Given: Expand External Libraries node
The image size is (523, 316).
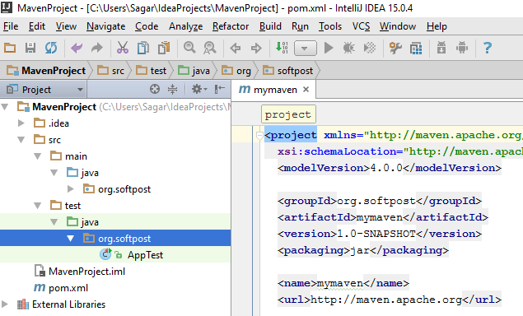Looking at the screenshot, I should click(x=5, y=304).
